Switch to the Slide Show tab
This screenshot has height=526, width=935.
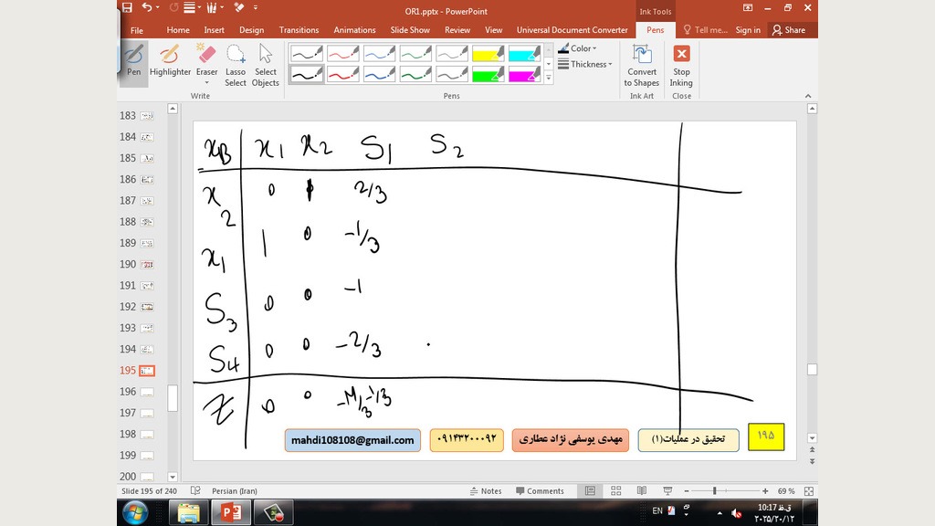pos(410,30)
